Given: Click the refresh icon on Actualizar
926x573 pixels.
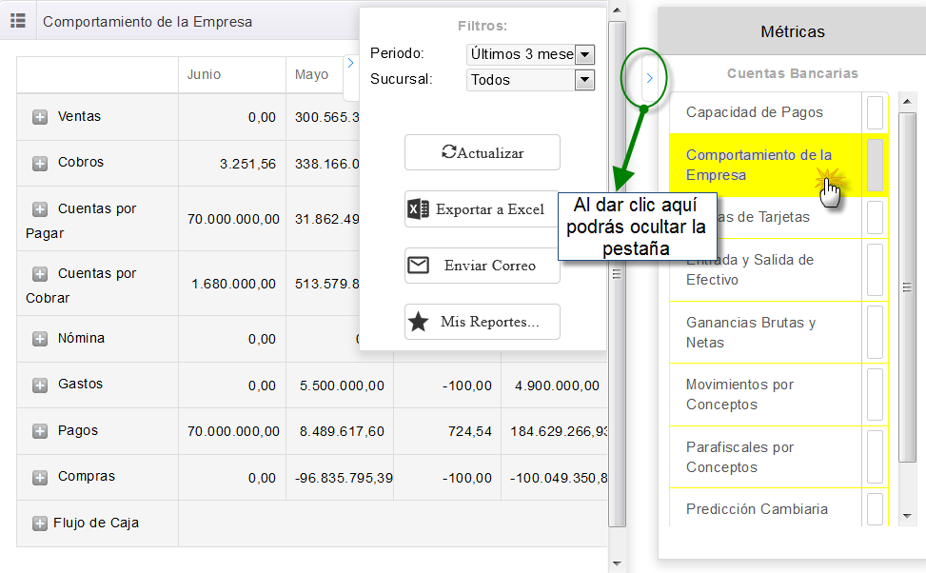Looking at the screenshot, I should 448,152.
